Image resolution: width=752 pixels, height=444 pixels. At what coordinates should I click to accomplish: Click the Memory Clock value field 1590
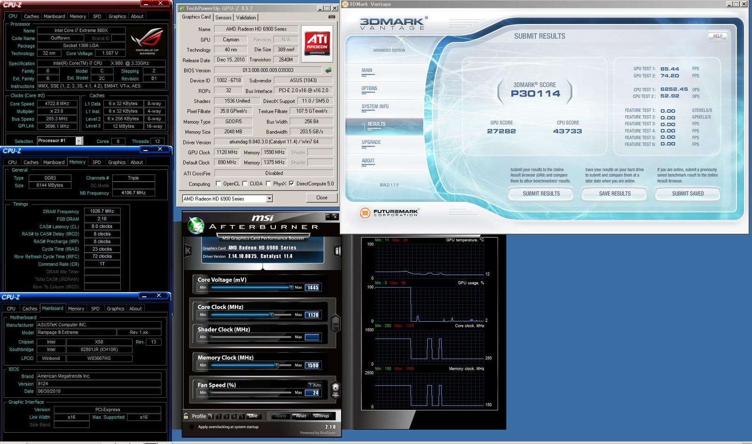point(313,365)
